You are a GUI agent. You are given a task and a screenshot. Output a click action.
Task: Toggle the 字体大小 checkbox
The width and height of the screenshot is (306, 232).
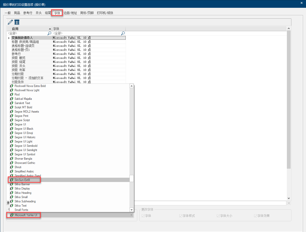[218, 216]
